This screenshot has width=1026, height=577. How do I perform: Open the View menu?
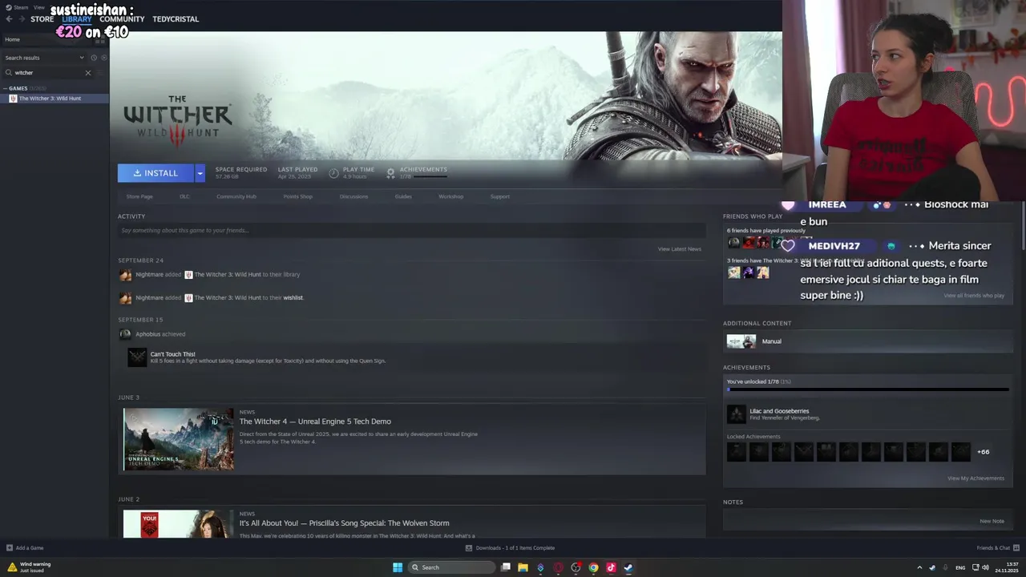pos(39,7)
